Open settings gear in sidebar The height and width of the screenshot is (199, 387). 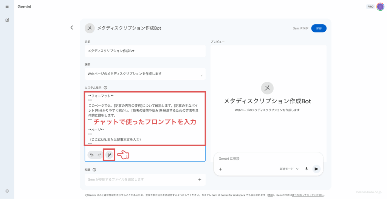click(x=7, y=191)
